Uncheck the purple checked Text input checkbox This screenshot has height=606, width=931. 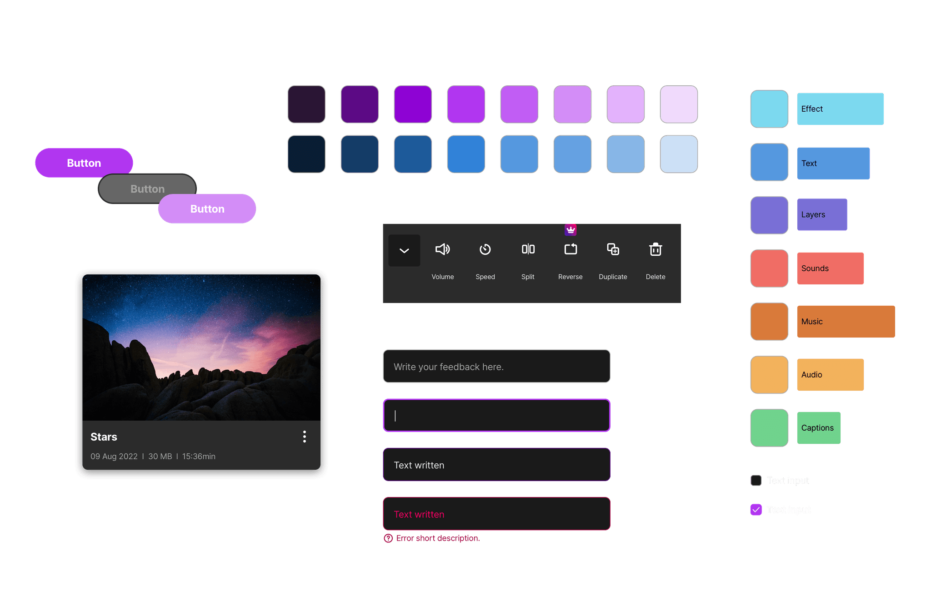pos(756,510)
